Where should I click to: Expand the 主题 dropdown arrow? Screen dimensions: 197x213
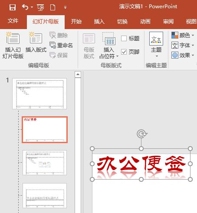tap(157, 56)
